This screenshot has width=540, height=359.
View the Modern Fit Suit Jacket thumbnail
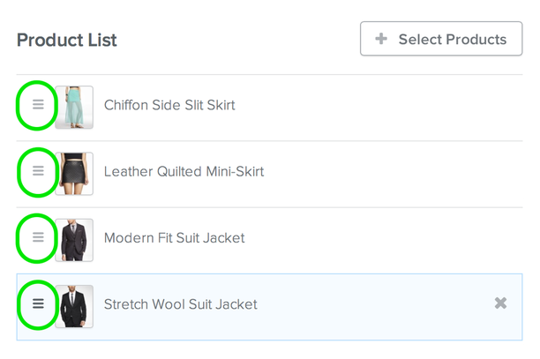pos(74,240)
